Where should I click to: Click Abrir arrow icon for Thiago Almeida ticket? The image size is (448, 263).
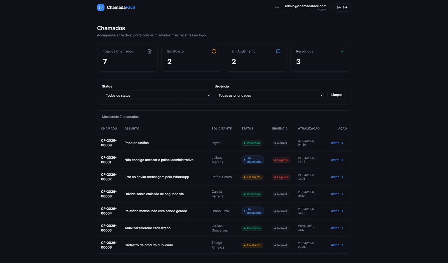pos(342,245)
